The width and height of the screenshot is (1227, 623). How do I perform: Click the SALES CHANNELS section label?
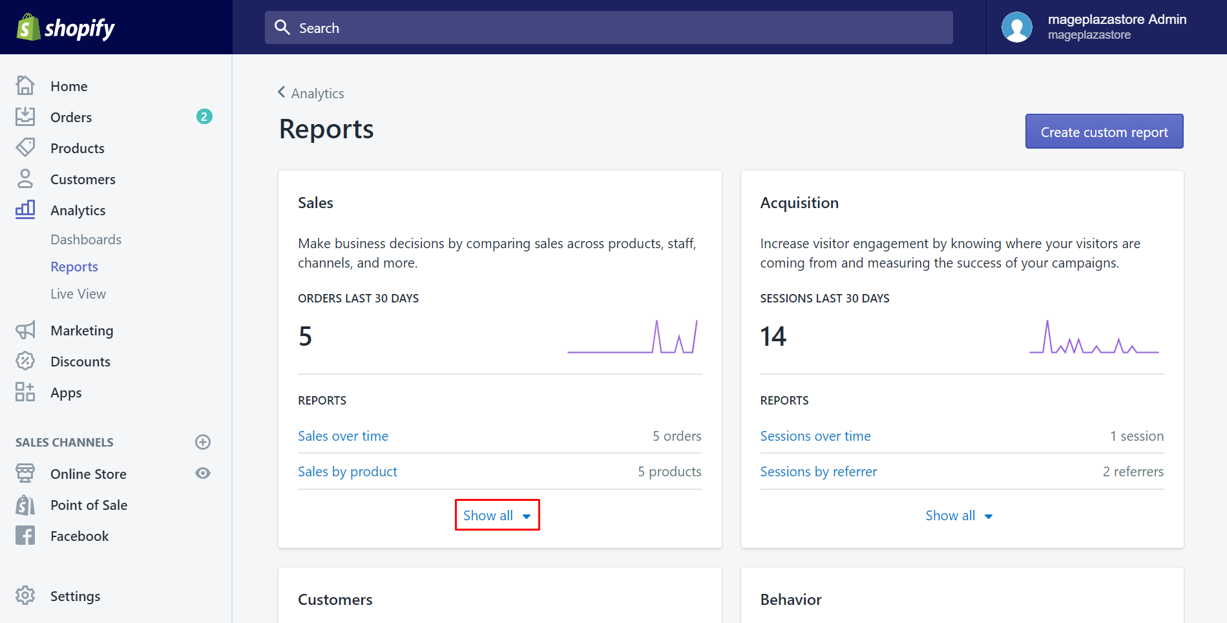point(65,442)
